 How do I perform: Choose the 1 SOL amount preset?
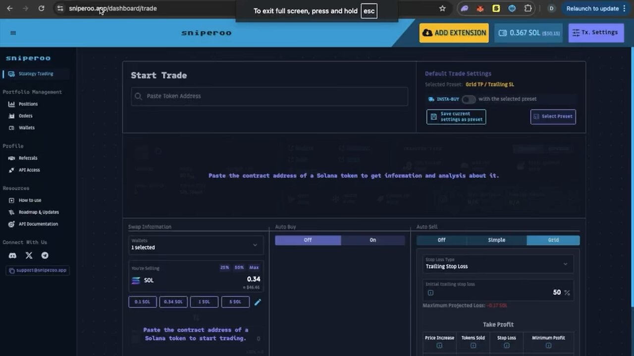pos(204,302)
